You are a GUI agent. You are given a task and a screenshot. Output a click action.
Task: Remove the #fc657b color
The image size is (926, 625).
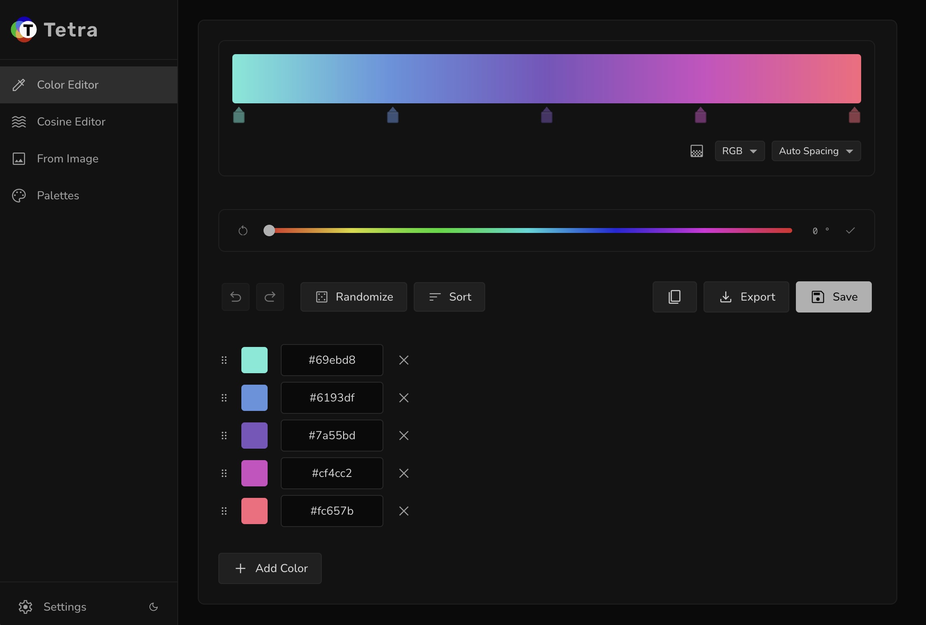[x=404, y=511]
